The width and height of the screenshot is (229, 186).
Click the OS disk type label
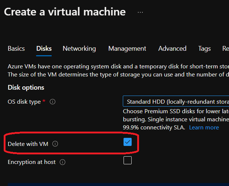click(x=24, y=102)
